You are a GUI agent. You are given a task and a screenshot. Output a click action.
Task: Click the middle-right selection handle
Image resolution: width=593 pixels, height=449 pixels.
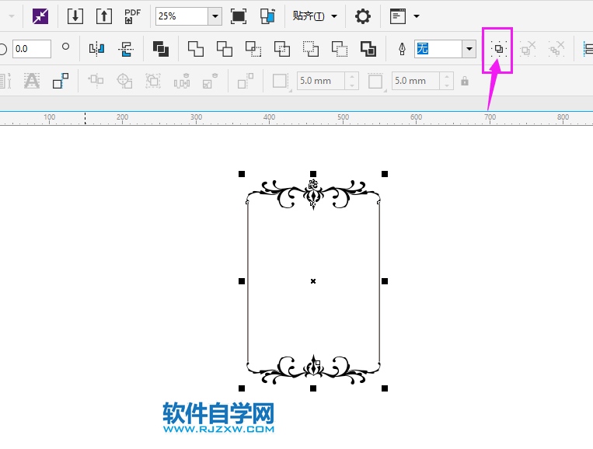coord(385,281)
